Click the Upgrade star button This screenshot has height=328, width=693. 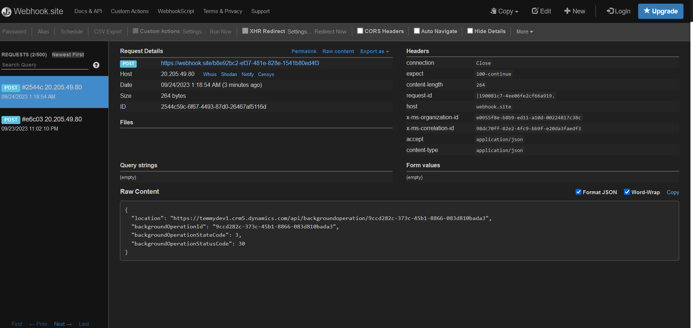(x=661, y=11)
